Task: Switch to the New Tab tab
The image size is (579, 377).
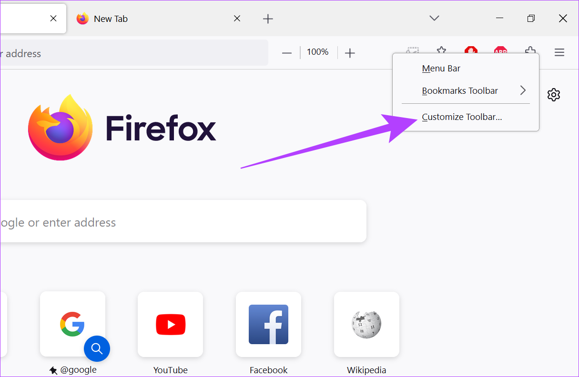Action: pyautogui.click(x=143, y=19)
